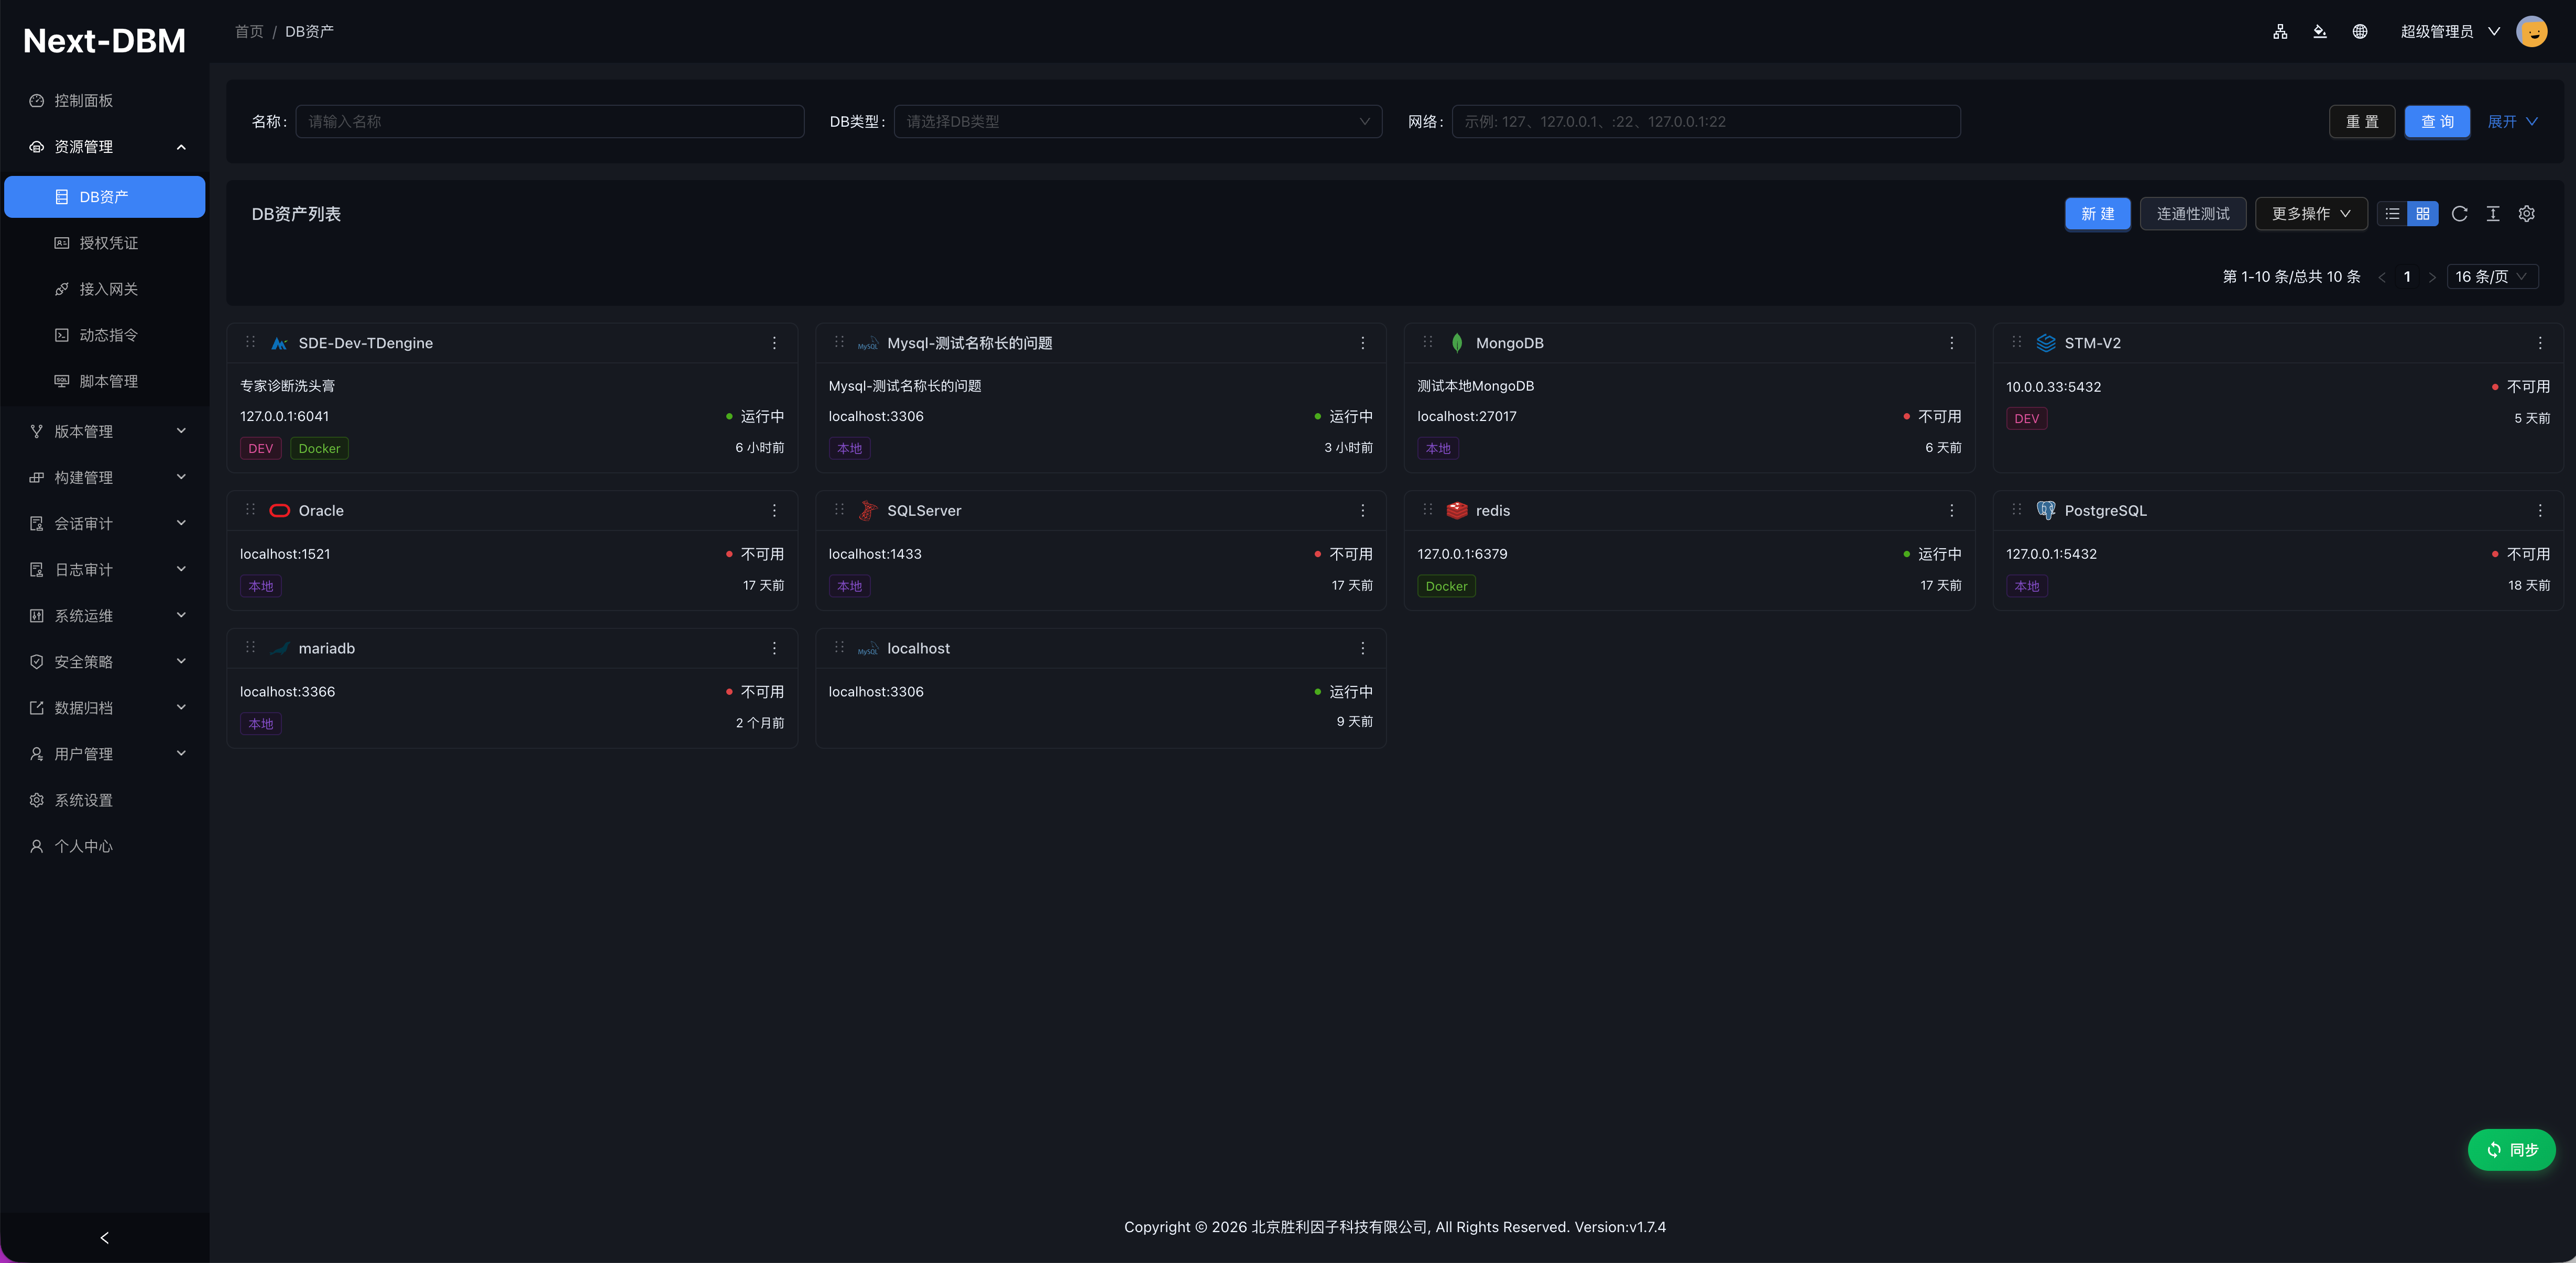Viewport: 2576px width, 1263px height.
Task: Expand 版本管理 sidebar menu
Action: 105,431
